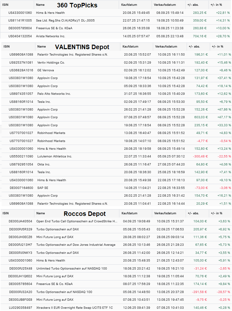Select the Vertiv Holdings Co. name

tap(51, 62)
